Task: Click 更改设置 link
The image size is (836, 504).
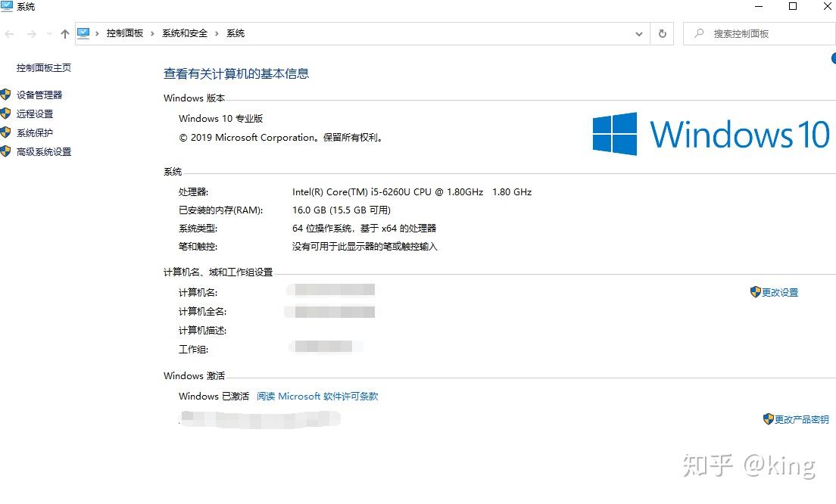Action: click(779, 293)
